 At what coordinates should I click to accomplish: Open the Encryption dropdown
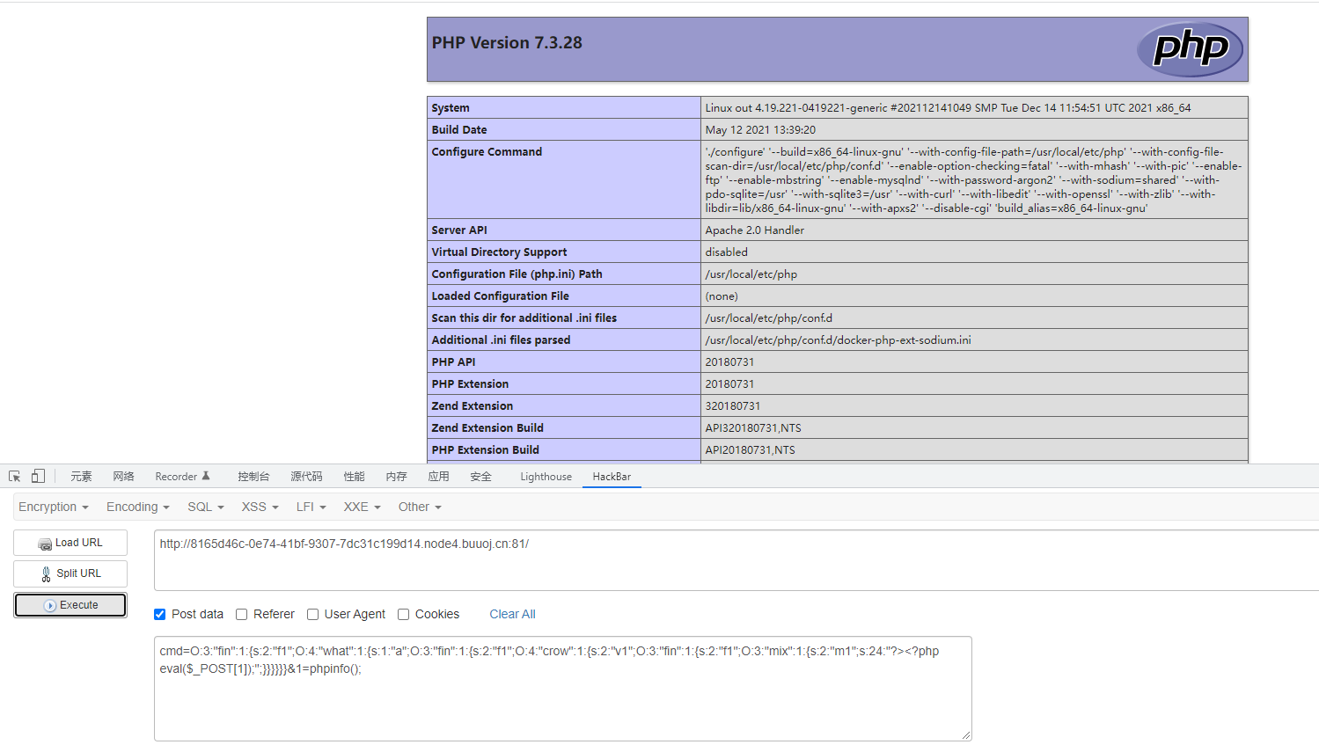tap(54, 507)
